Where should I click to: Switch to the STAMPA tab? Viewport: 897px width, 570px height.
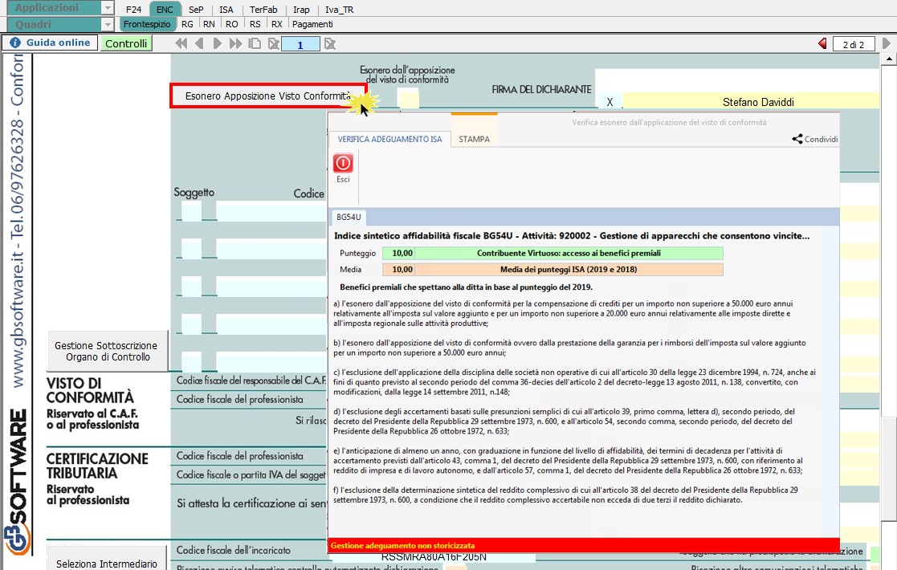475,139
